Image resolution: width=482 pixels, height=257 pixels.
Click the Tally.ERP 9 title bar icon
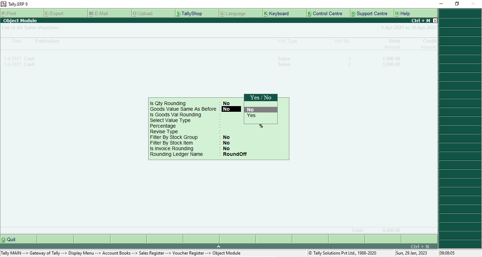point(4,4)
